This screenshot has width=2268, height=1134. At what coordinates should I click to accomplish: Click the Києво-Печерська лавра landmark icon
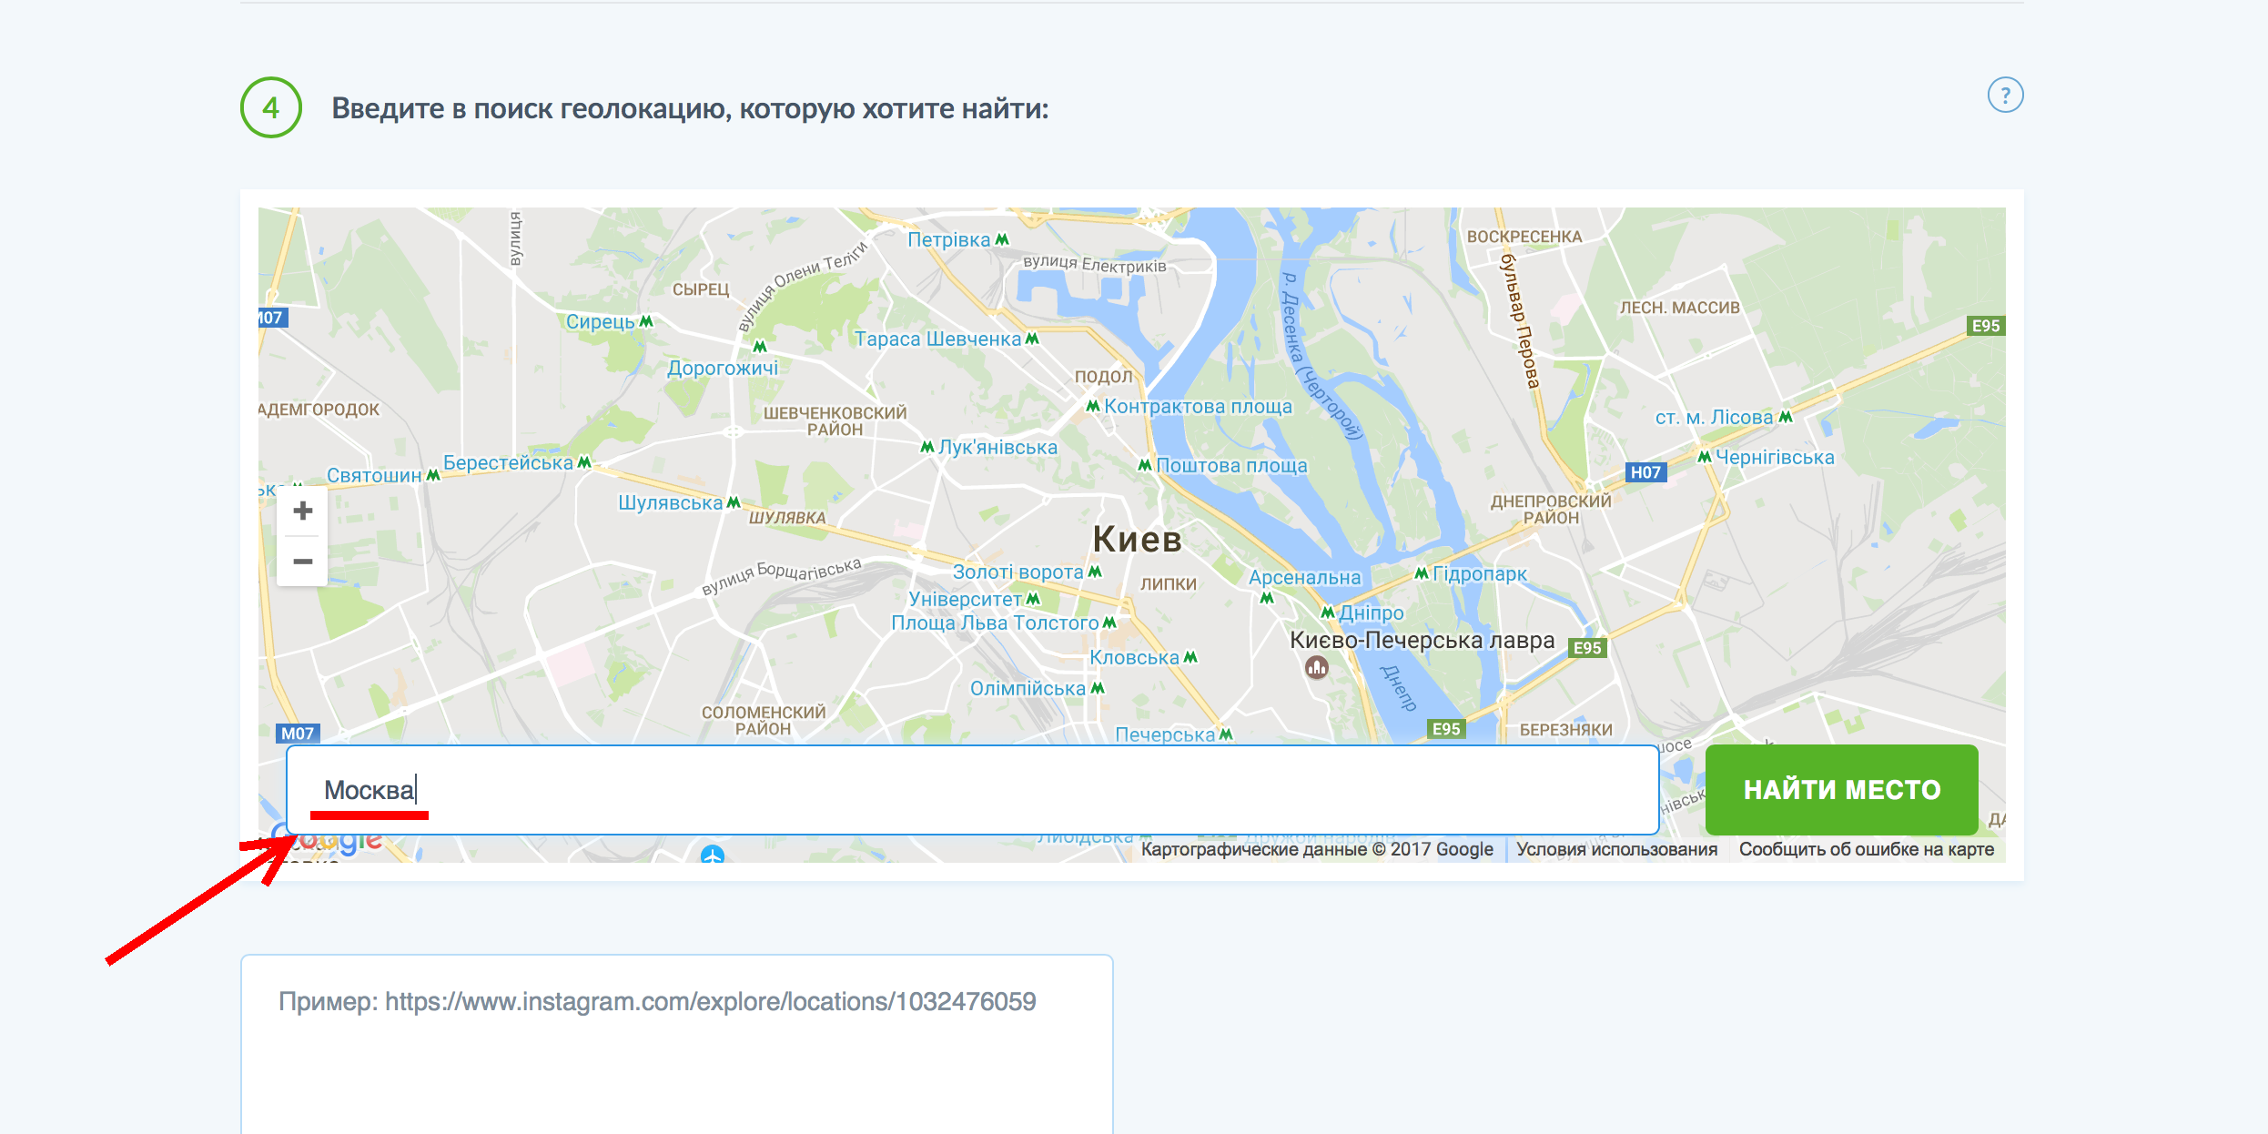[1316, 669]
